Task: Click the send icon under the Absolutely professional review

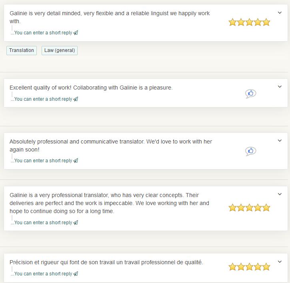Action: coord(76,161)
